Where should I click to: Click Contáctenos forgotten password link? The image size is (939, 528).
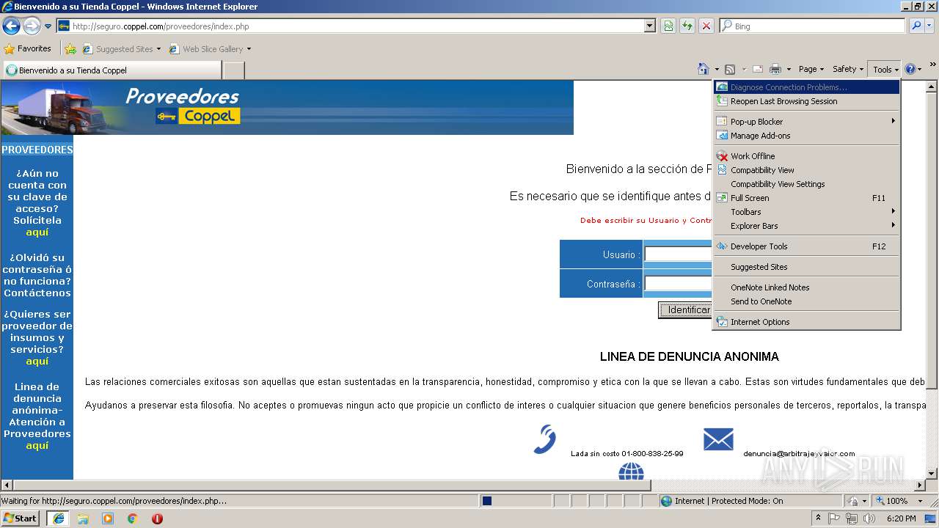(37, 293)
